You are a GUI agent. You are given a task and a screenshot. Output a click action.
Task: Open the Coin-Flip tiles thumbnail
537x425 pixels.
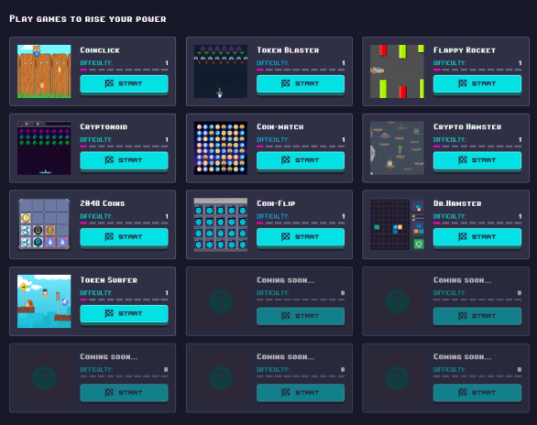221,224
